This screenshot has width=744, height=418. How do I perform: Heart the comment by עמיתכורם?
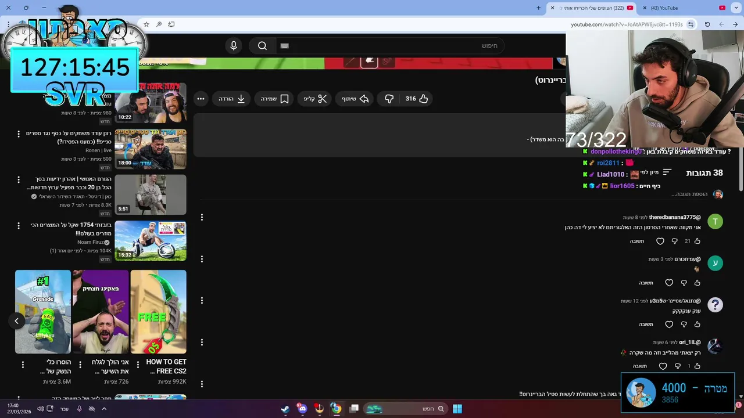click(x=669, y=283)
